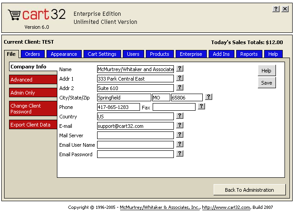Click the Cart32 shopping cart logo
294x212 pixels.
coord(37,14)
